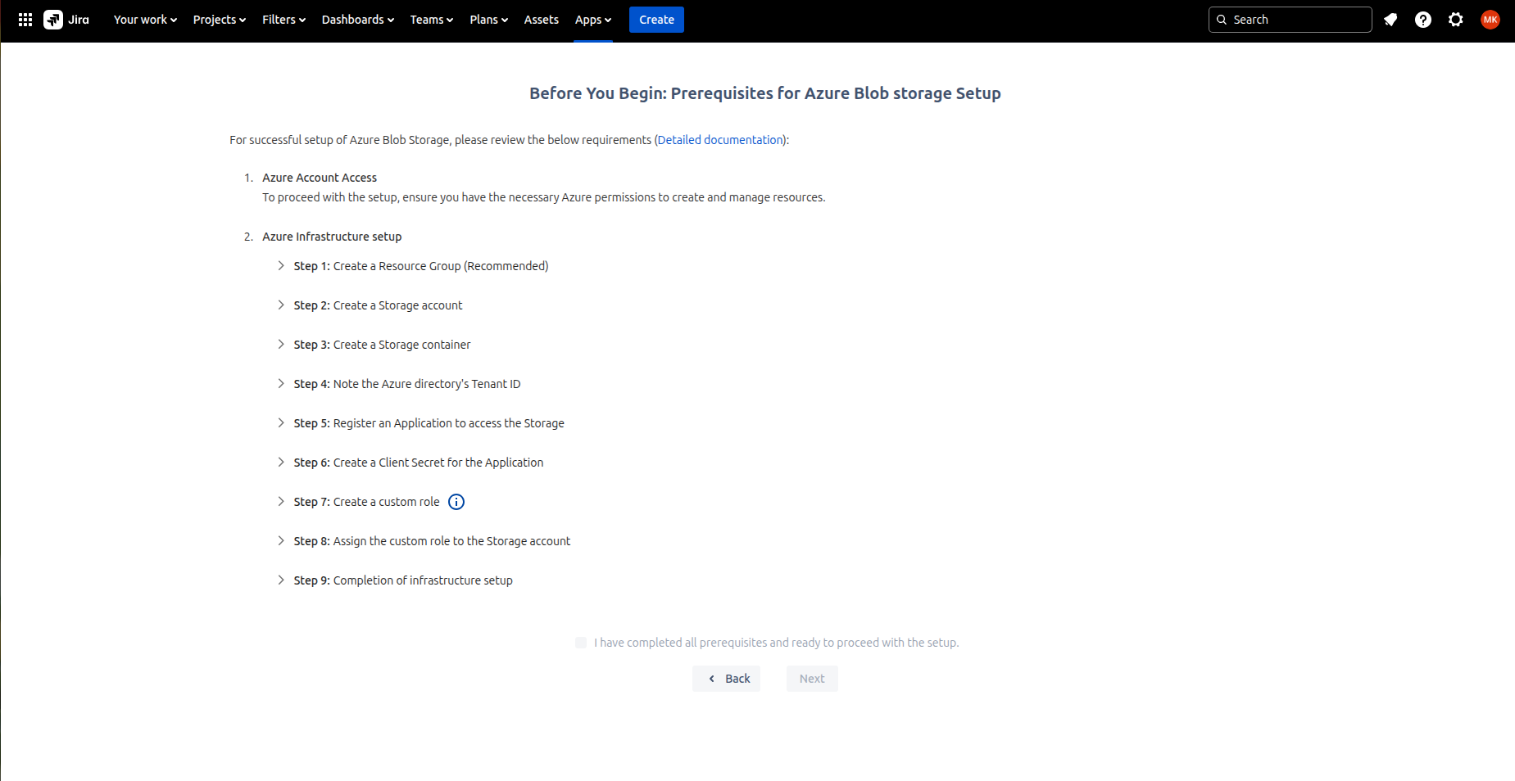Expand Step 6: Create a Client Secret
This screenshot has height=781, width=1515.
click(x=281, y=463)
